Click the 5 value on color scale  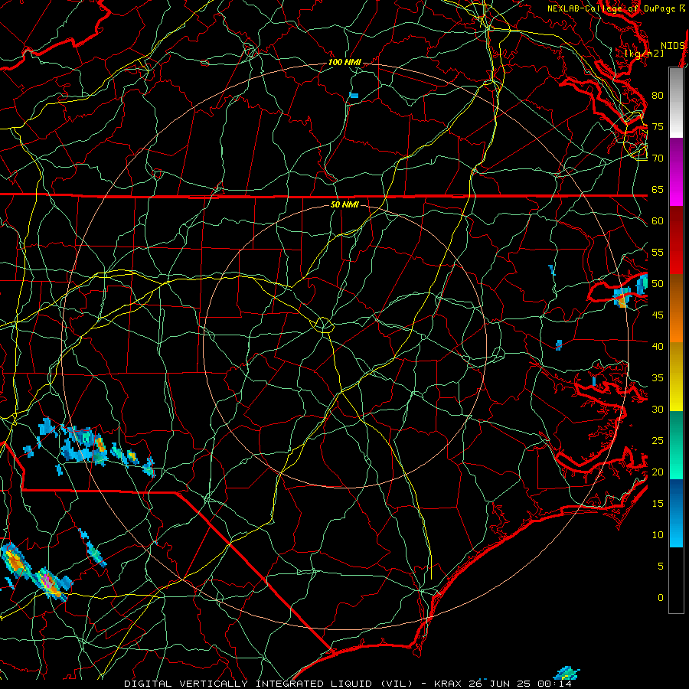[661, 566]
